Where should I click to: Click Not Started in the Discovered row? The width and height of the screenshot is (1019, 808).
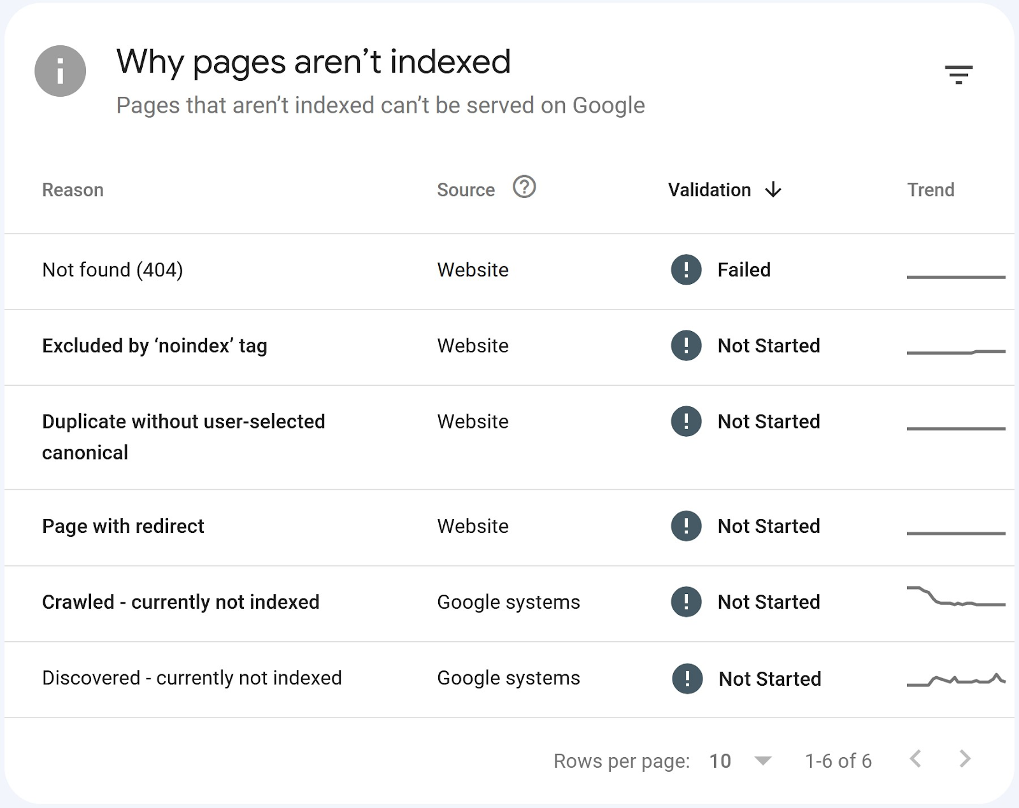point(770,679)
